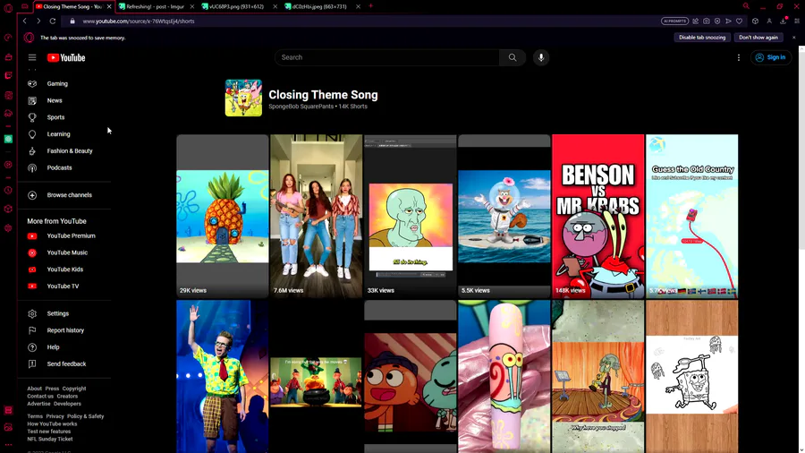Close the Closing Theme Song tab
Screen dimensions: 805x453
[x=109, y=6]
